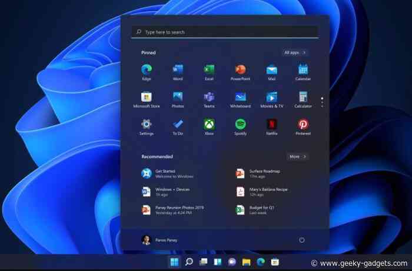Open the Panos Panay user account menu
Image resolution: width=412 pixels, height=271 pixels.
[x=160, y=240]
